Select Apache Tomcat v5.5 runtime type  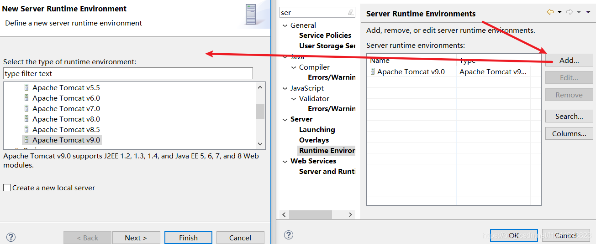click(x=66, y=87)
